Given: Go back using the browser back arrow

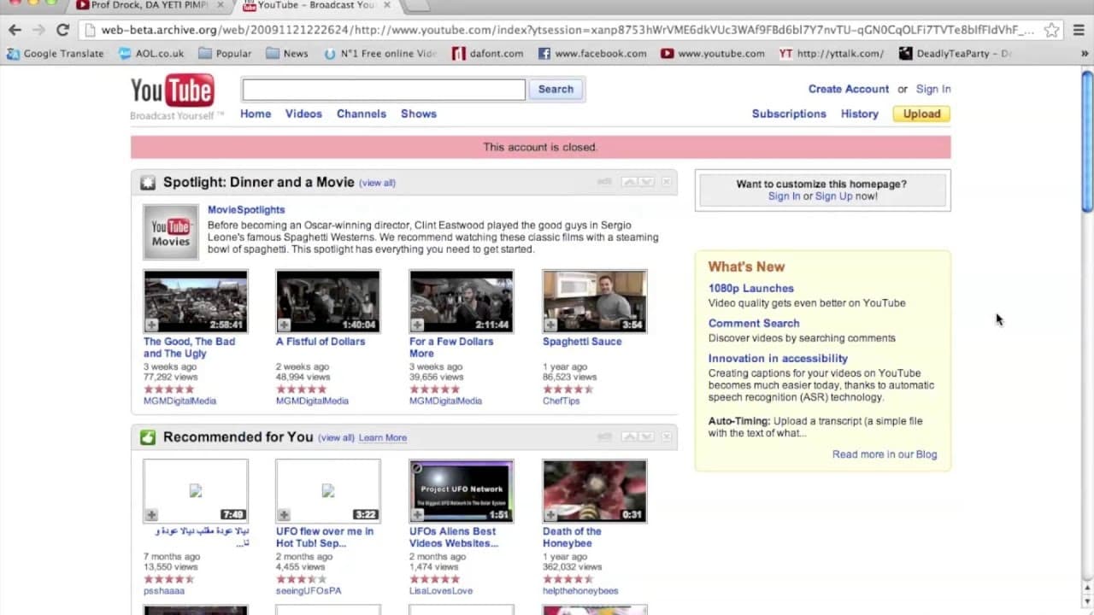Looking at the screenshot, I should pyautogui.click(x=15, y=30).
